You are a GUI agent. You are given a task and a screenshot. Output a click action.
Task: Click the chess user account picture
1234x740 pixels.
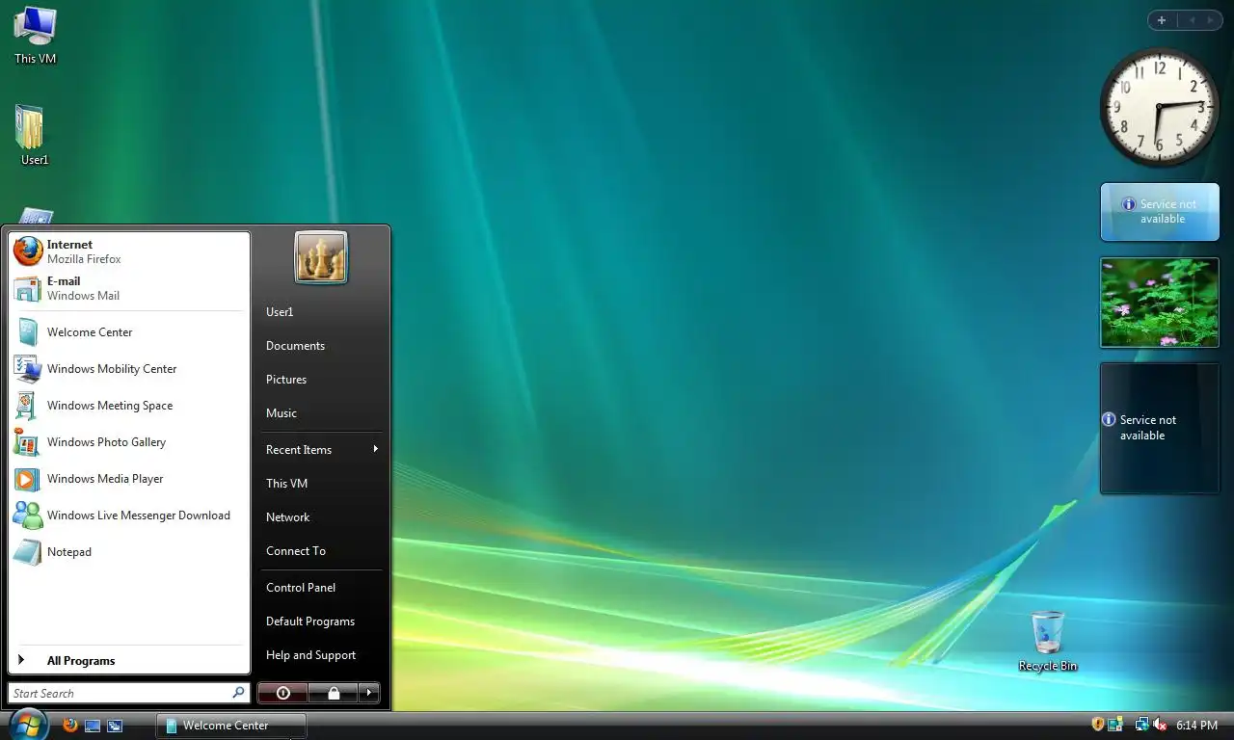tap(321, 257)
